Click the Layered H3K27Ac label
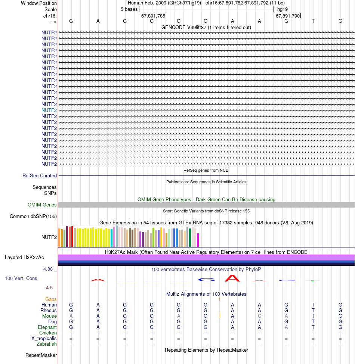 24,258
